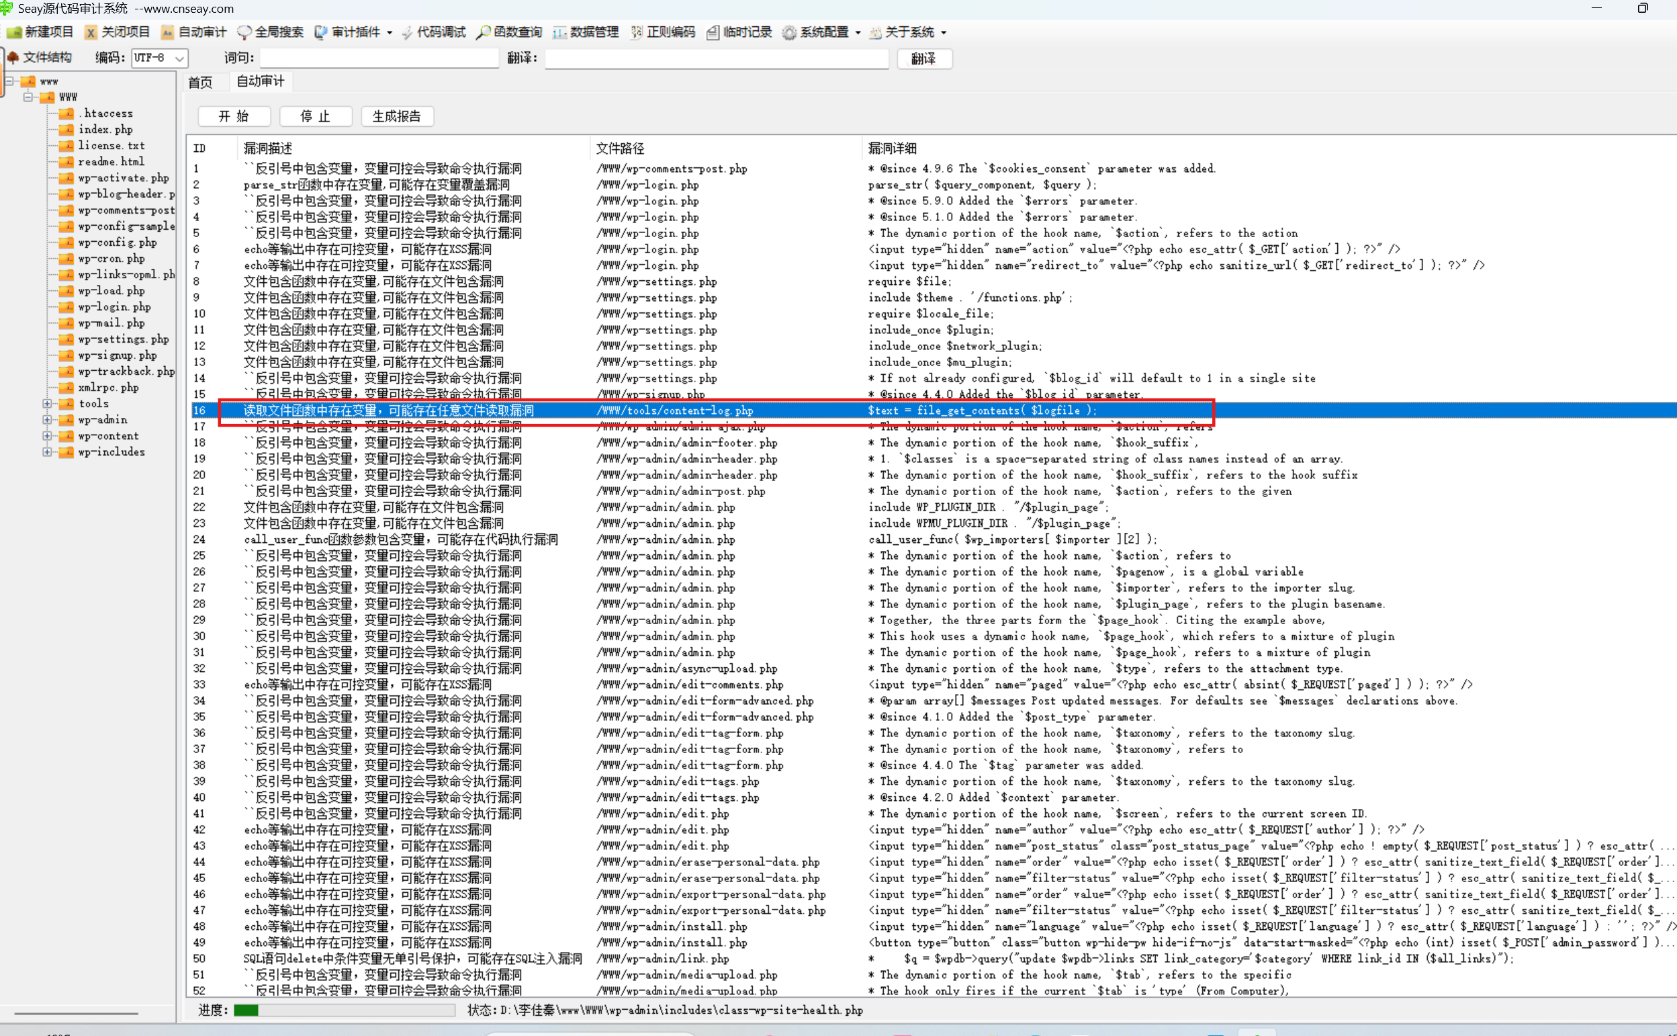Viewport: 1677px width, 1036px height.
Task: Click the audit 进度 progress bar
Action: [x=344, y=1010]
